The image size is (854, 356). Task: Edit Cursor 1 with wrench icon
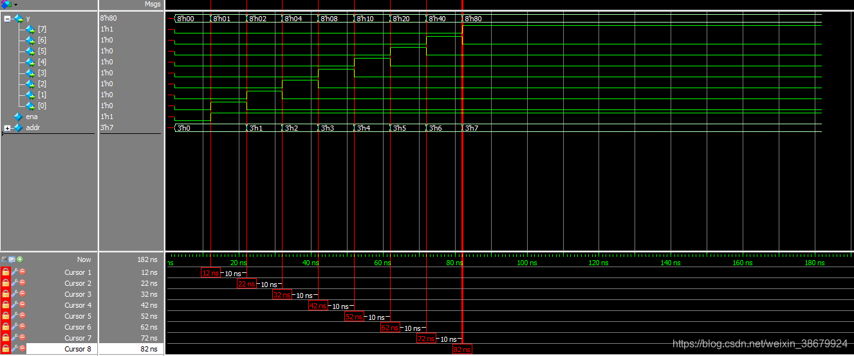pyautogui.click(x=14, y=272)
